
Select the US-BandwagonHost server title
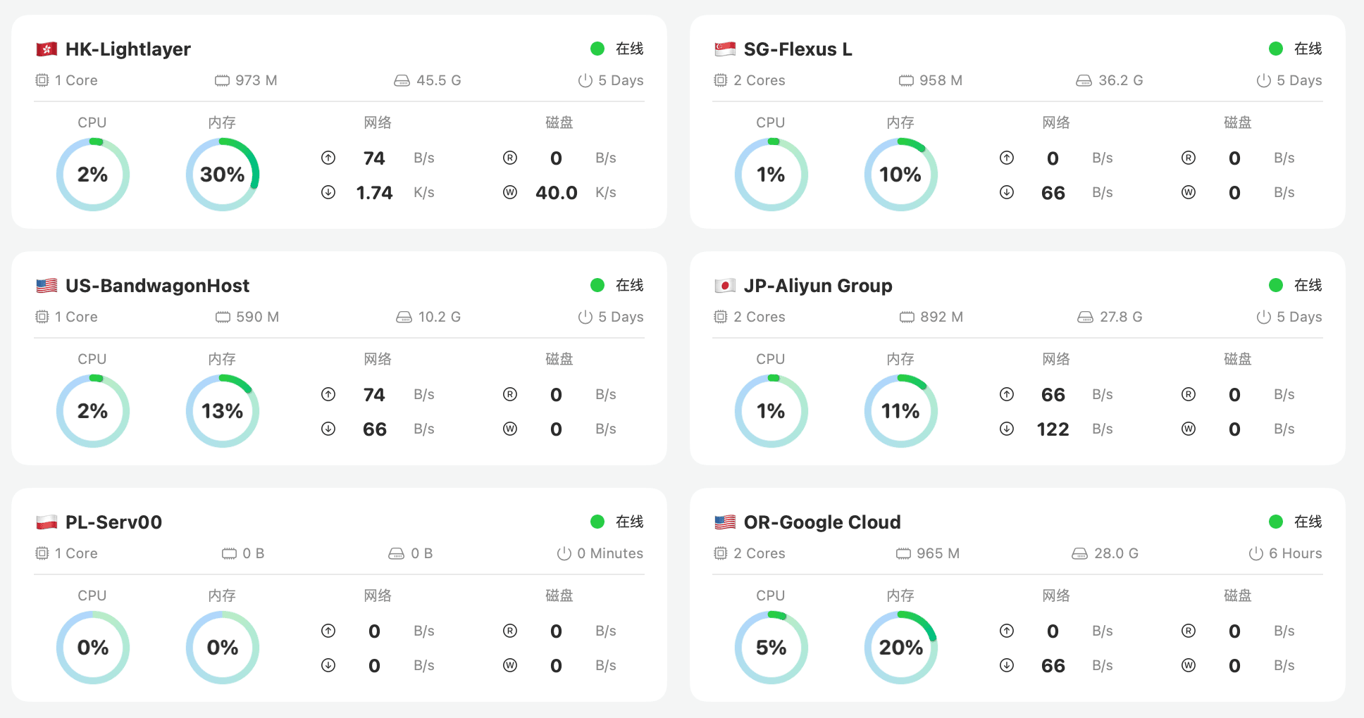tap(157, 286)
